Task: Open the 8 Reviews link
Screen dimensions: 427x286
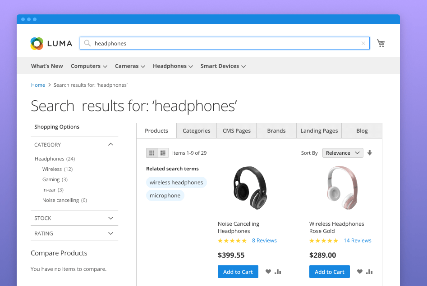Action: click(x=264, y=241)
